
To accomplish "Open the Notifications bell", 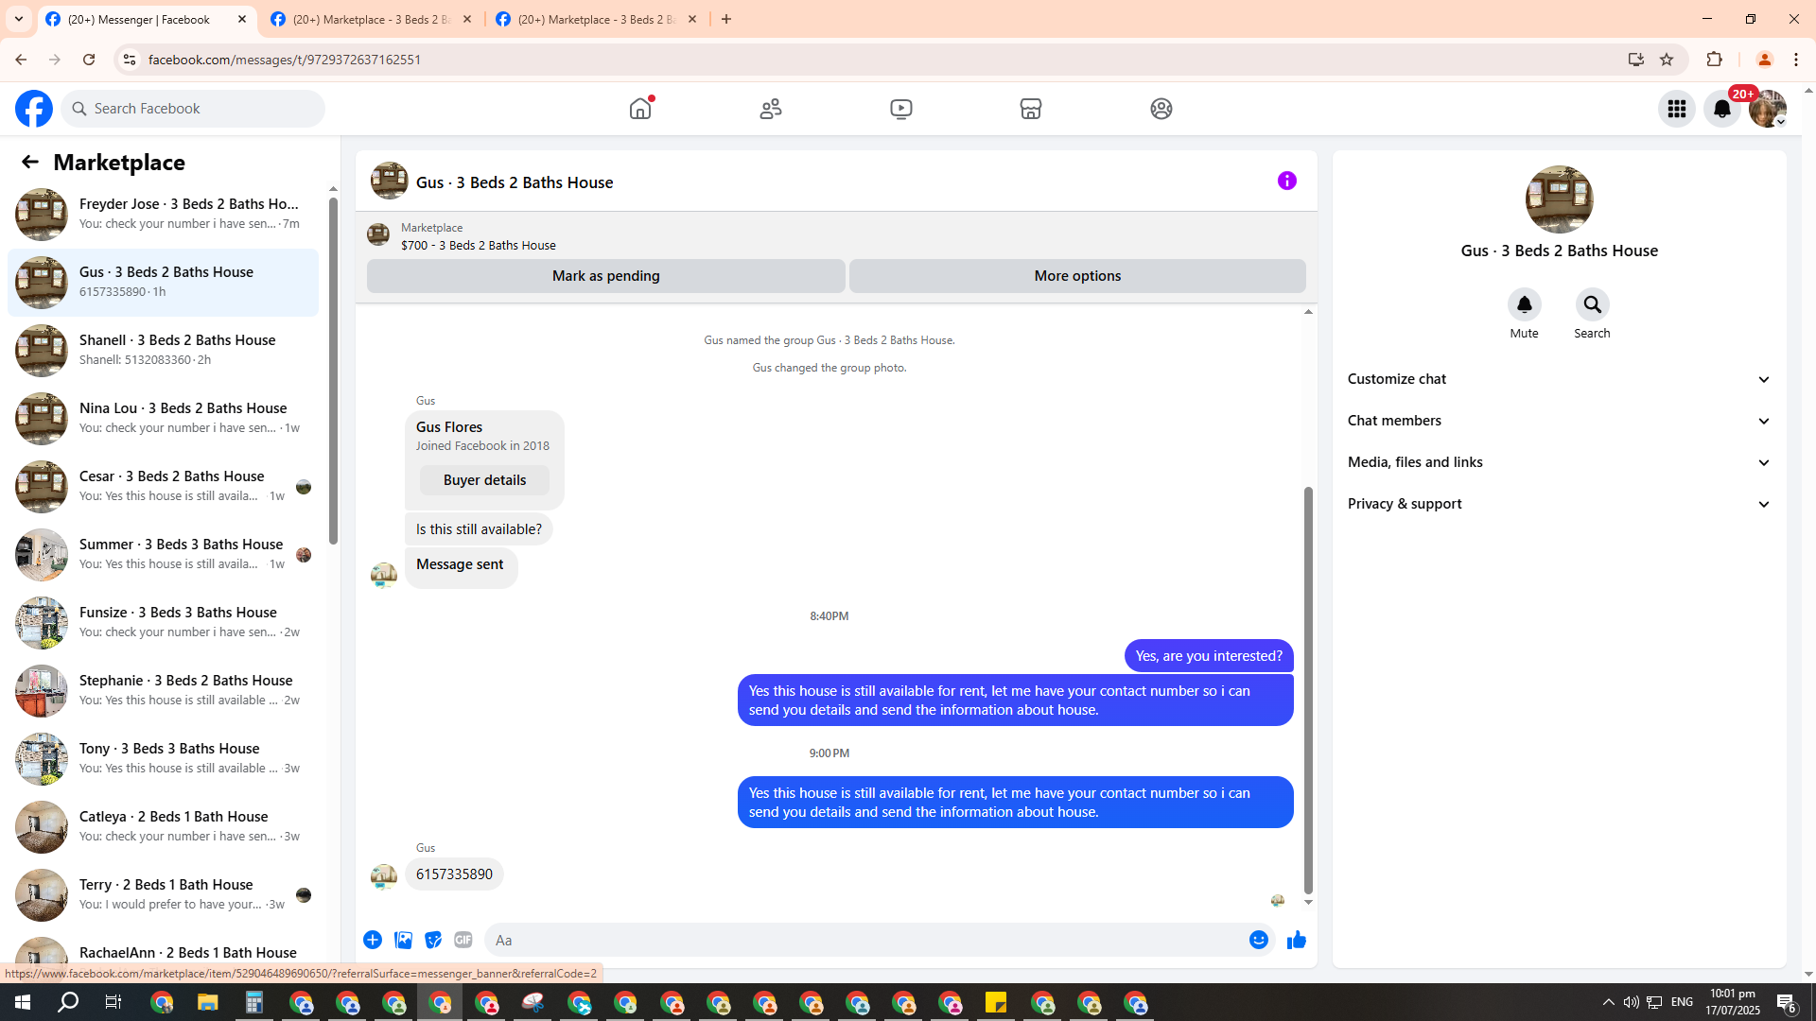I will pos(1722,109).
